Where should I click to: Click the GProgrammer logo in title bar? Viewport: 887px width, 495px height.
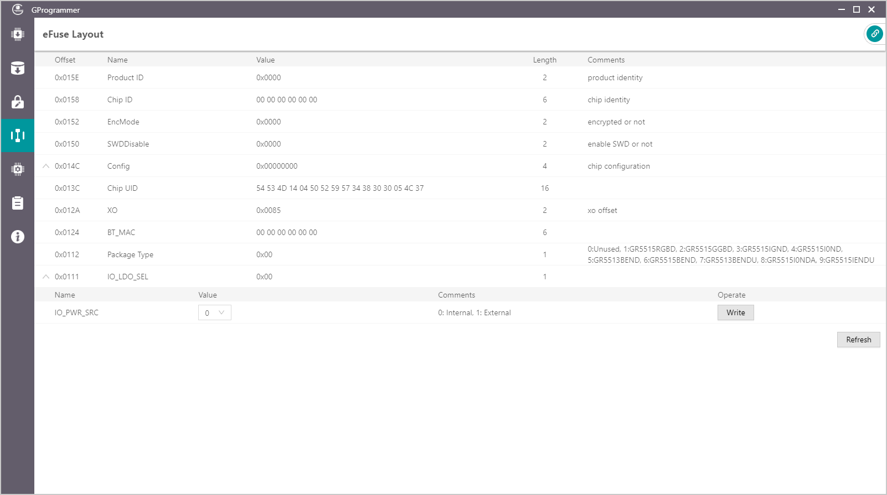tap(18, 9)
